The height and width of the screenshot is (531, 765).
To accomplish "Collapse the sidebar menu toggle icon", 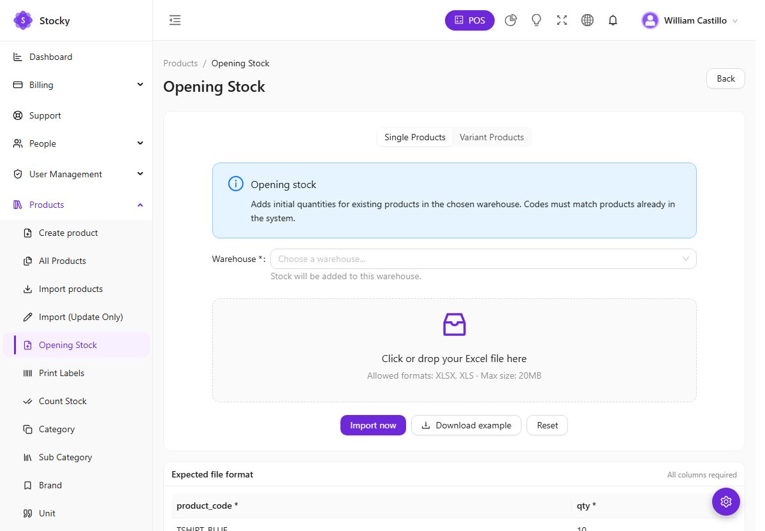I will (x=175, y=20).
